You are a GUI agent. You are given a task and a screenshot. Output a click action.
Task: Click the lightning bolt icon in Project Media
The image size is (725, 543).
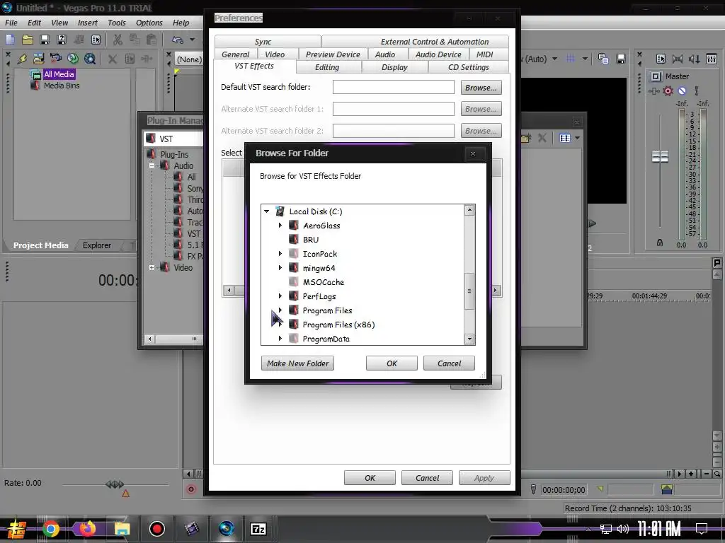tap(22, 59)
